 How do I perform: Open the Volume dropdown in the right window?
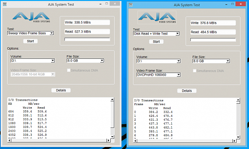point(158,61)
